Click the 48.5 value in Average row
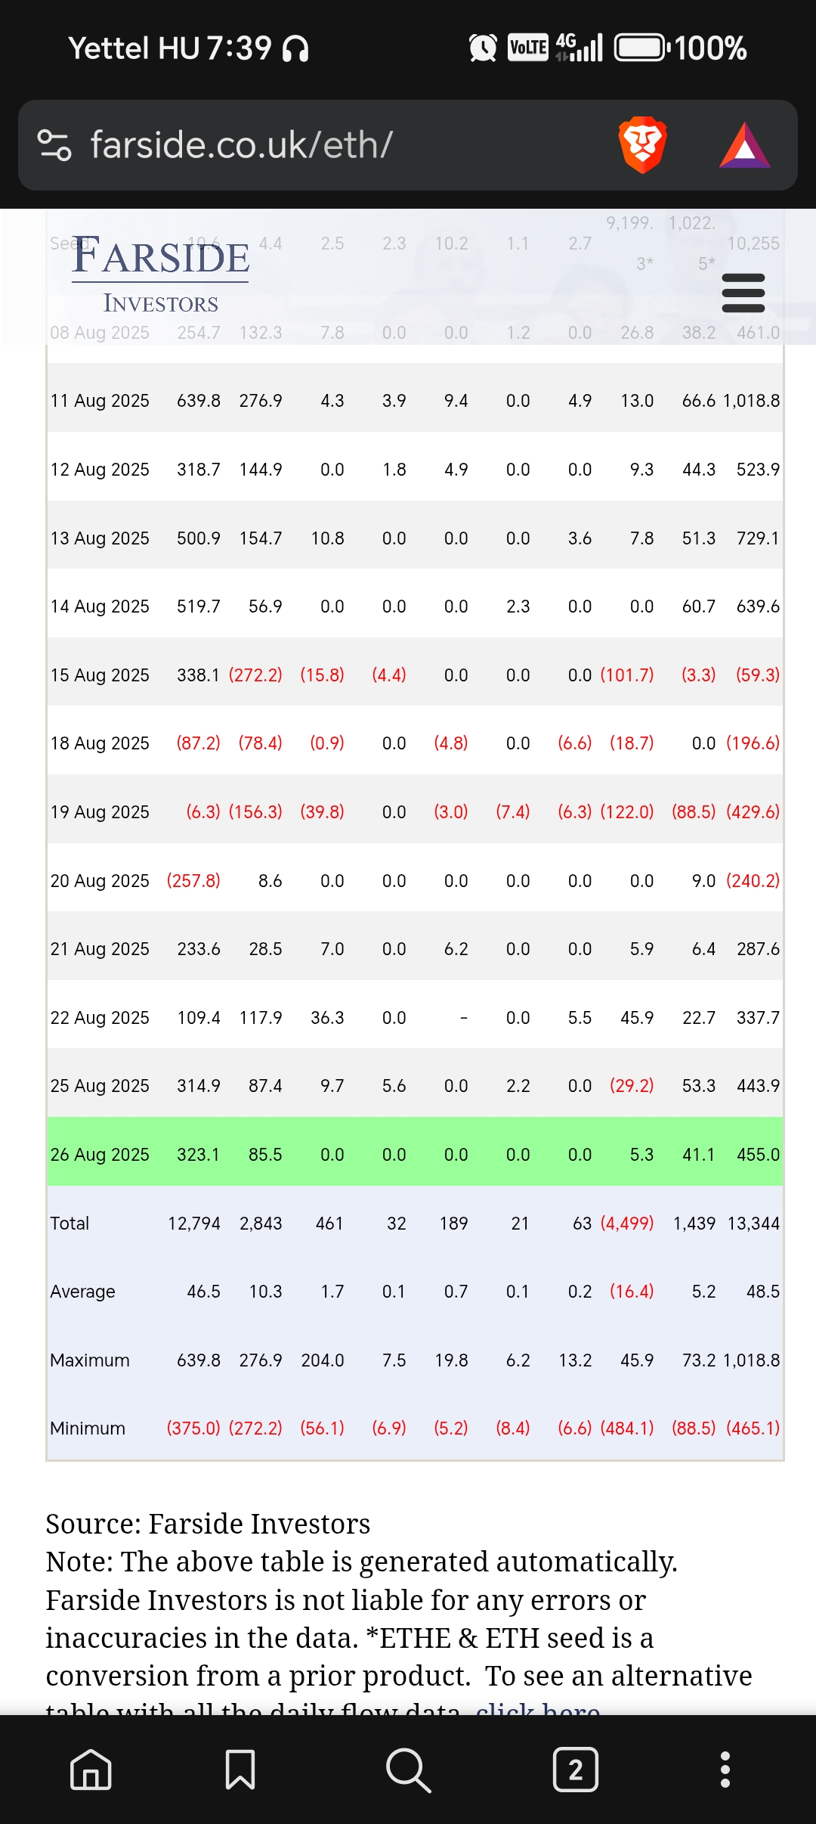 click(763, 1292)
